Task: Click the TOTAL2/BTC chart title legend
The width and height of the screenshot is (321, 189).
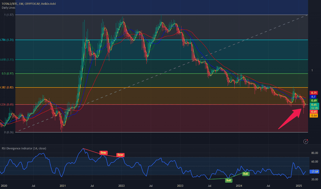Action: coord(29,4)
